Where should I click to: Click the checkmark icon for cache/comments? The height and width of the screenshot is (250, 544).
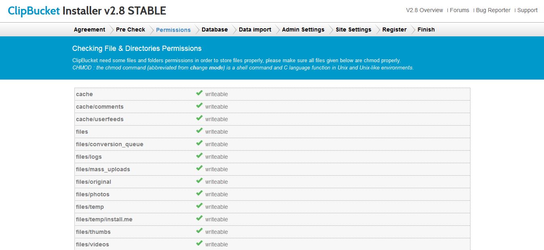click(199, 106)
